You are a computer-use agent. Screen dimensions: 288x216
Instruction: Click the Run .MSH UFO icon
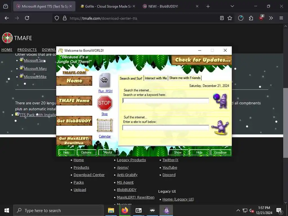105,80
